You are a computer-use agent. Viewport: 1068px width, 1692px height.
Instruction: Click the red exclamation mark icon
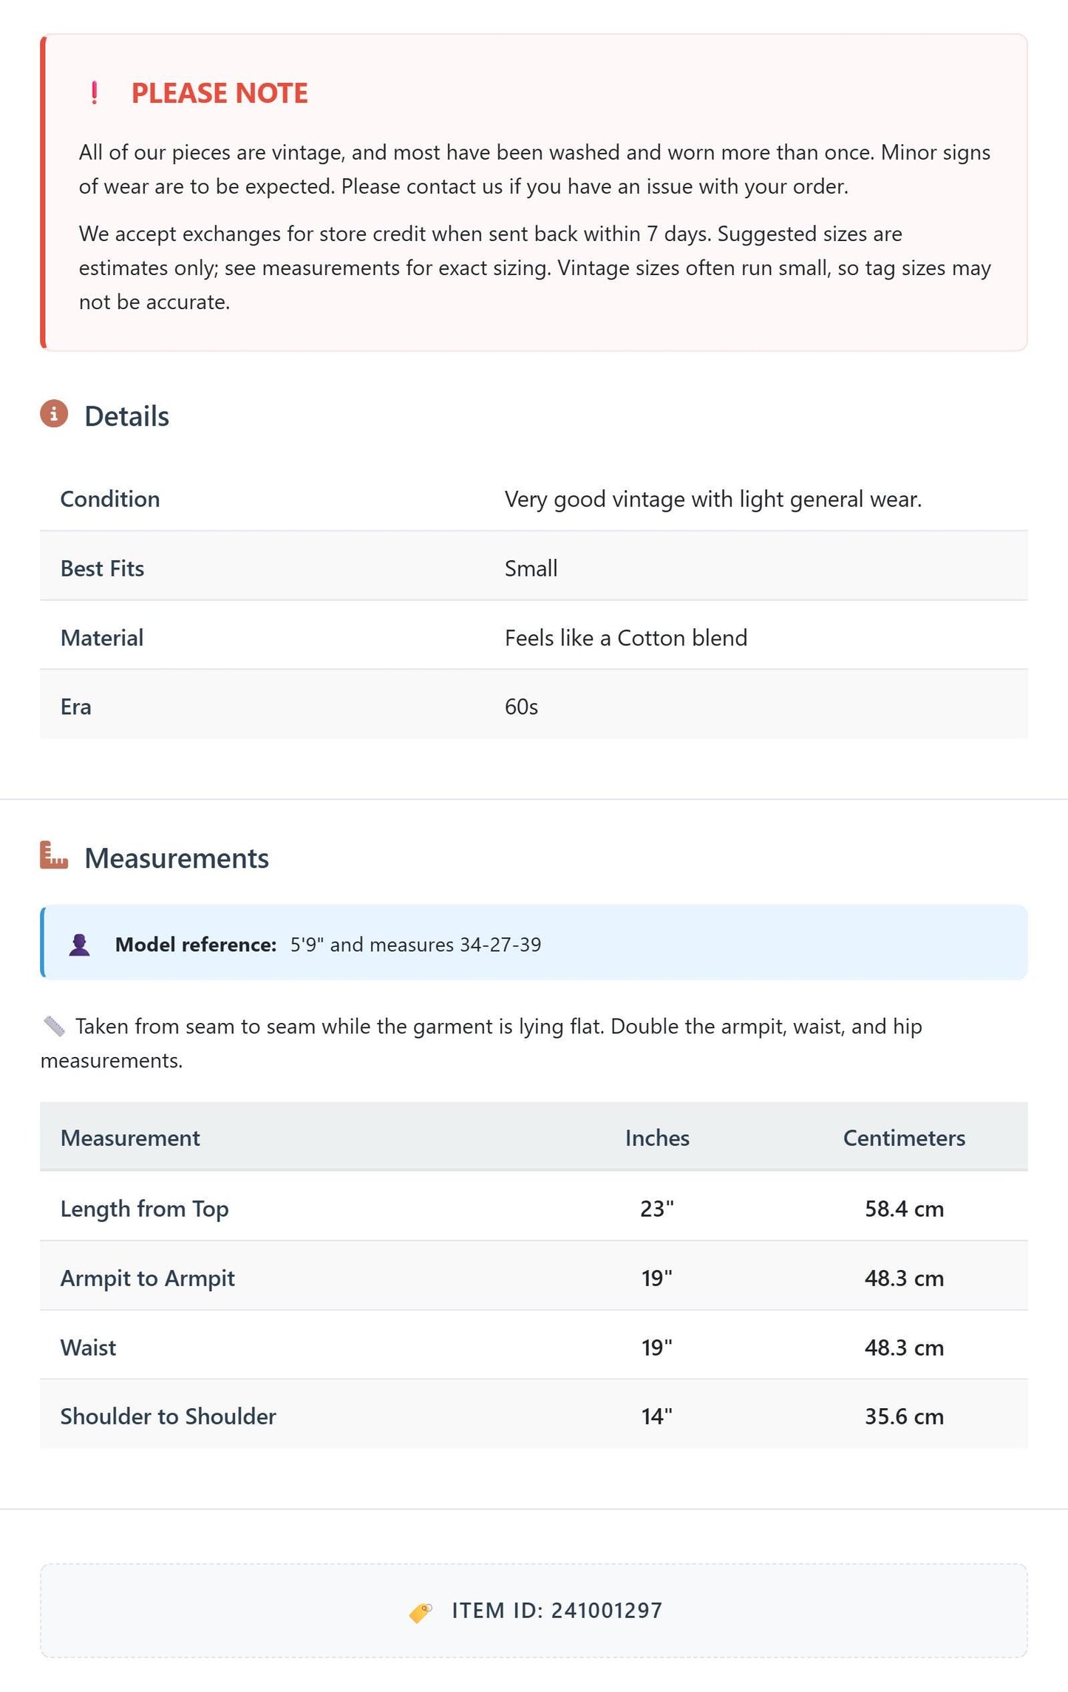coord(94,93)
